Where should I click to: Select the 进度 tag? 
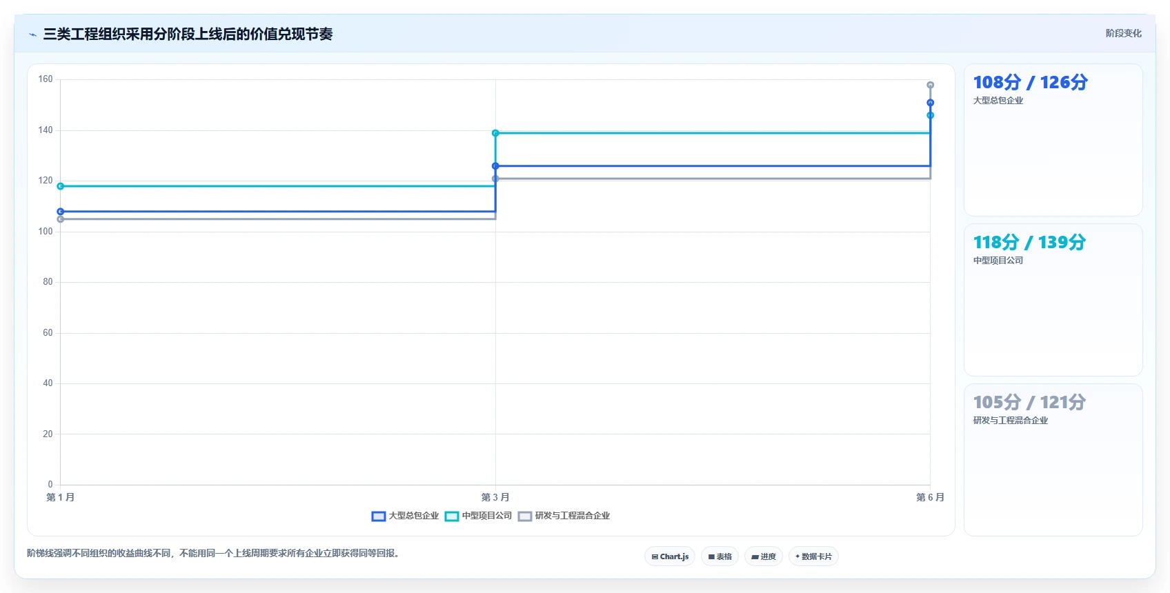coord(764,556)
